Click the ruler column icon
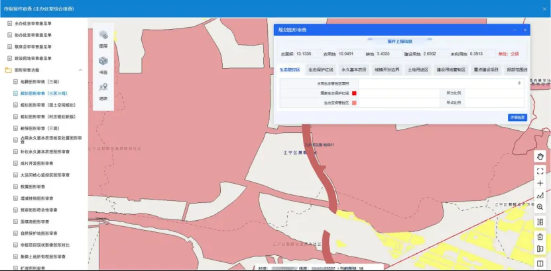Screen dimensions: 551x271 (540, 222)
